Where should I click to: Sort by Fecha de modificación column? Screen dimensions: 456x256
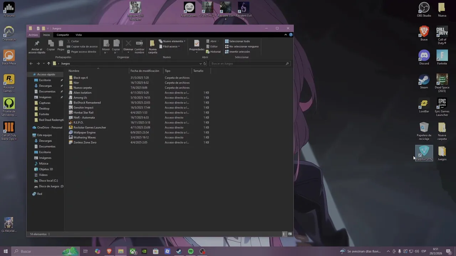click(x=146, y=71)
